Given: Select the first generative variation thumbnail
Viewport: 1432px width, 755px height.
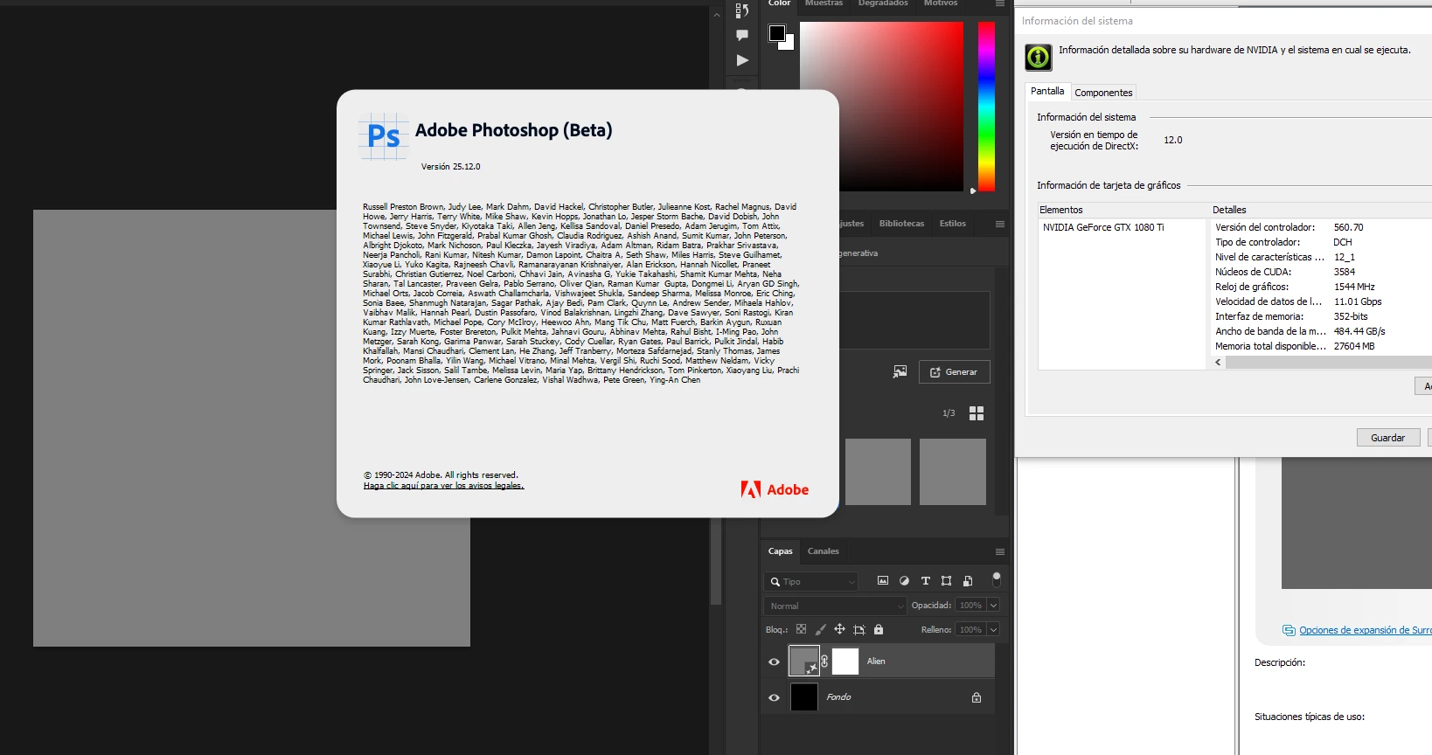Looking at the screenshot, I should 878,472.
